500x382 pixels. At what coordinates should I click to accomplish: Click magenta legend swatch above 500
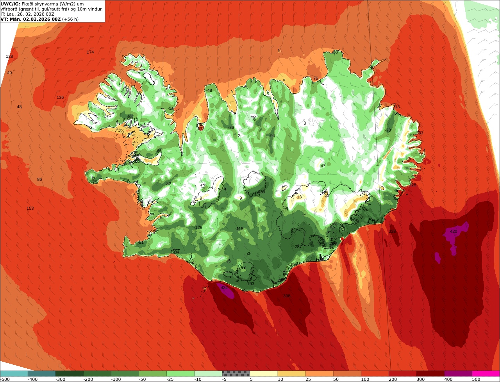(486, 373)
